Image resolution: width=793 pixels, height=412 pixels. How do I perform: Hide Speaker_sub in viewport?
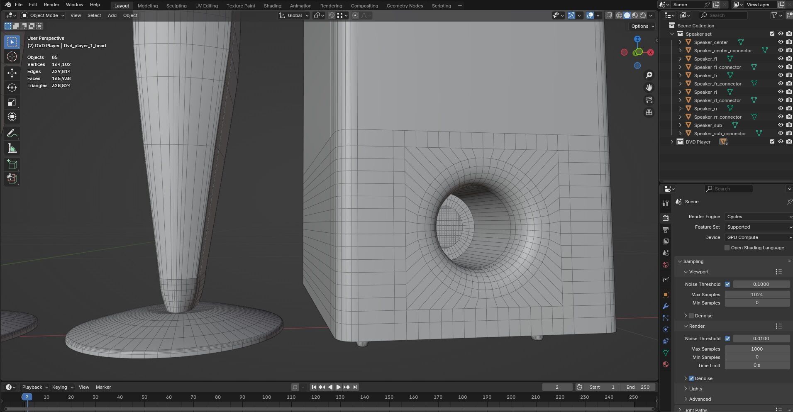tap(781, 125)
